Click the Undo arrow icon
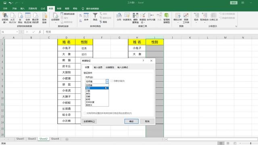Viewport: 258px width, 145px height. (x=10, y=3)
